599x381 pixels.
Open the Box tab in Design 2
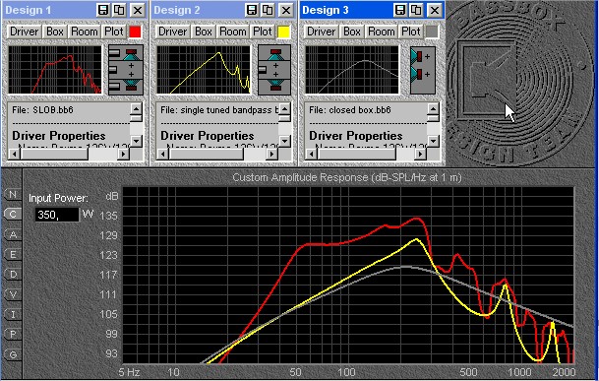click(x=204, y=32)
